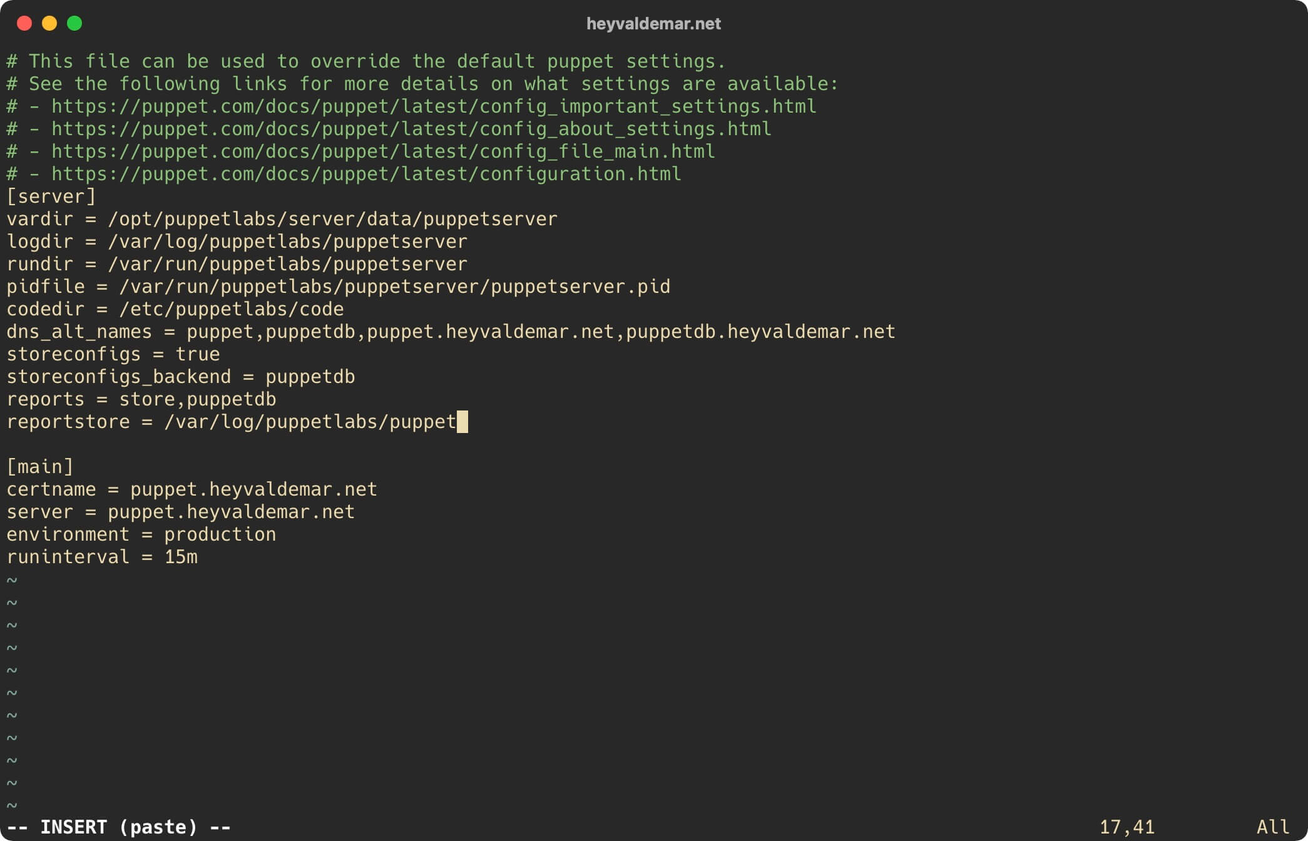Click the red close button icon
The height and width of the screenshot is (841, 1308).
pos(23,24)
